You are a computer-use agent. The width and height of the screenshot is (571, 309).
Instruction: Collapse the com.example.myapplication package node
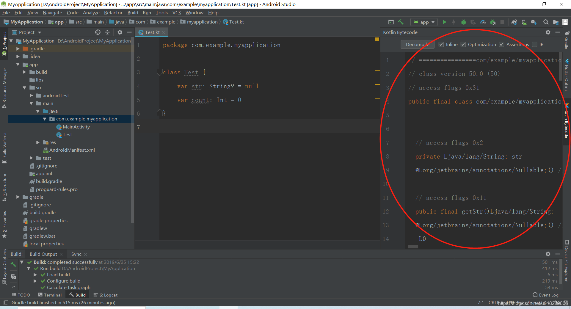point(45,119)
